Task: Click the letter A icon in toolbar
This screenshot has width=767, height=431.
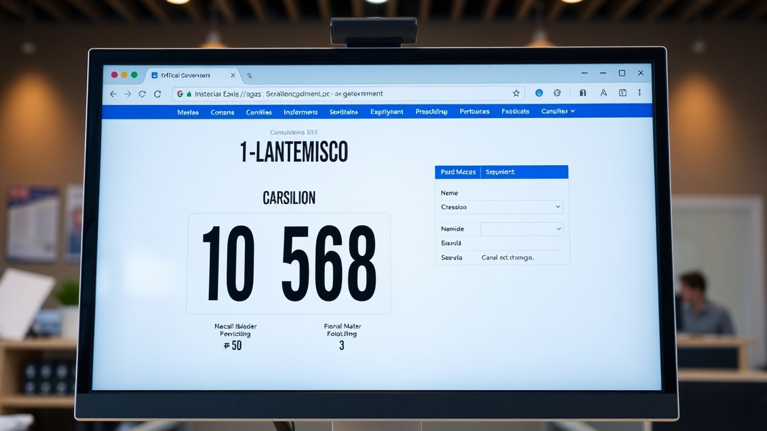Action: (x=604, y=93)
